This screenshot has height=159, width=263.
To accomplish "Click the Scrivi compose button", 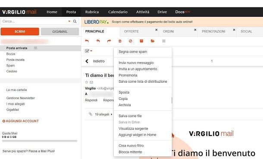I will 20,31.
